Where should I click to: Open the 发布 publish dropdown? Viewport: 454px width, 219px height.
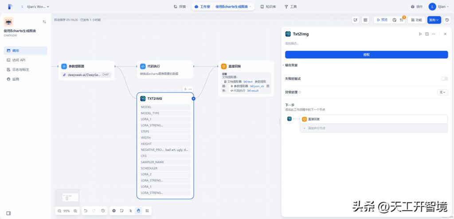tap(434, 20)
